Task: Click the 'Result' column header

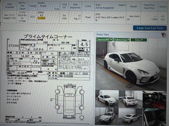Action: pos(133,6)
